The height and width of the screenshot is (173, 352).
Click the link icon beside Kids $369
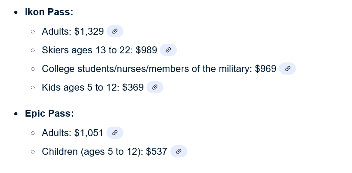pyautogui.click(x=155, y=87)
